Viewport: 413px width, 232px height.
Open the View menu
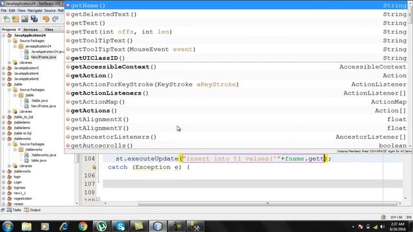21,10
